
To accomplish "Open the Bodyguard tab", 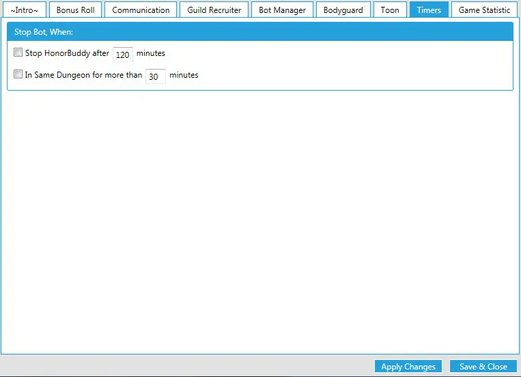I will click(x=343, y=10).
